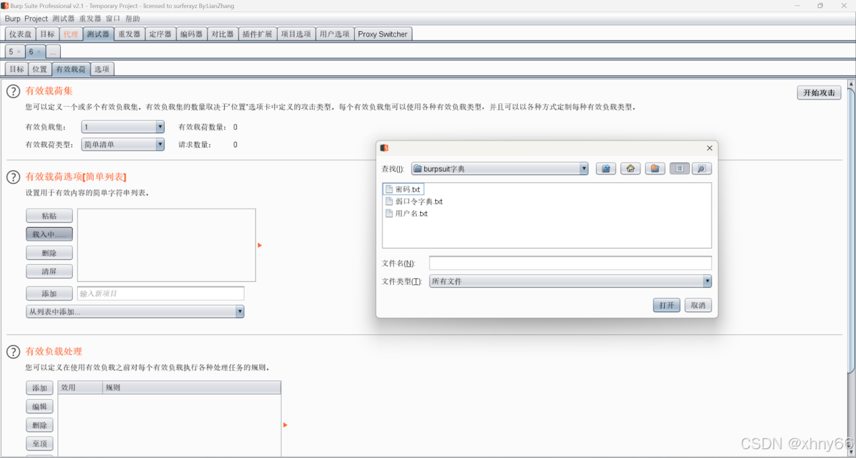This screenshot has width=856, height=458.
Task: Click the 编辑 rule button
Action: (x=39, y=407)
